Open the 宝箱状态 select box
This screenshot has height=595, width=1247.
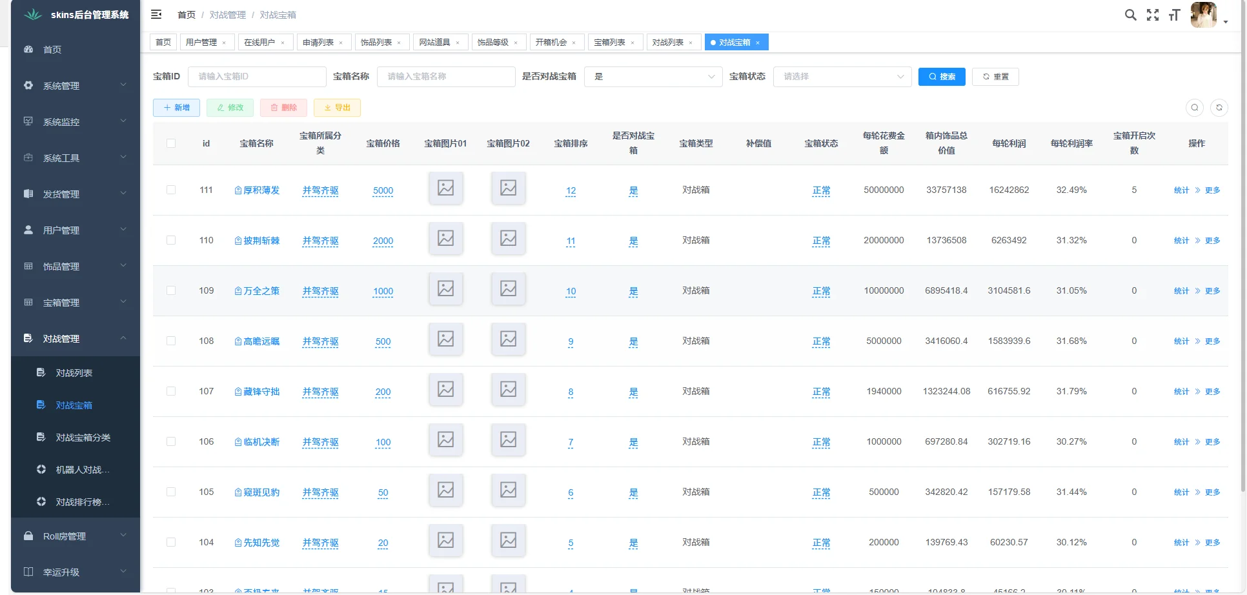tap(842, 76)
